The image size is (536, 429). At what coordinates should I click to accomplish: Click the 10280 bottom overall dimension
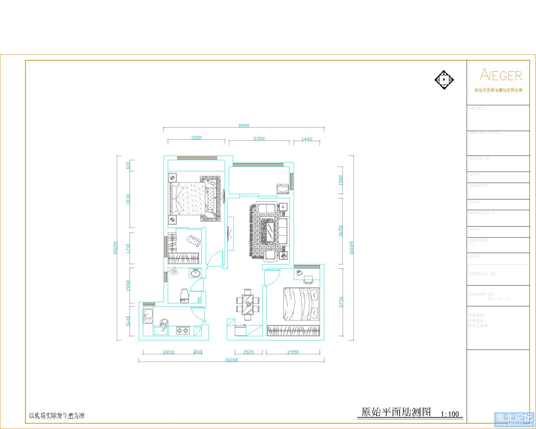231,360
